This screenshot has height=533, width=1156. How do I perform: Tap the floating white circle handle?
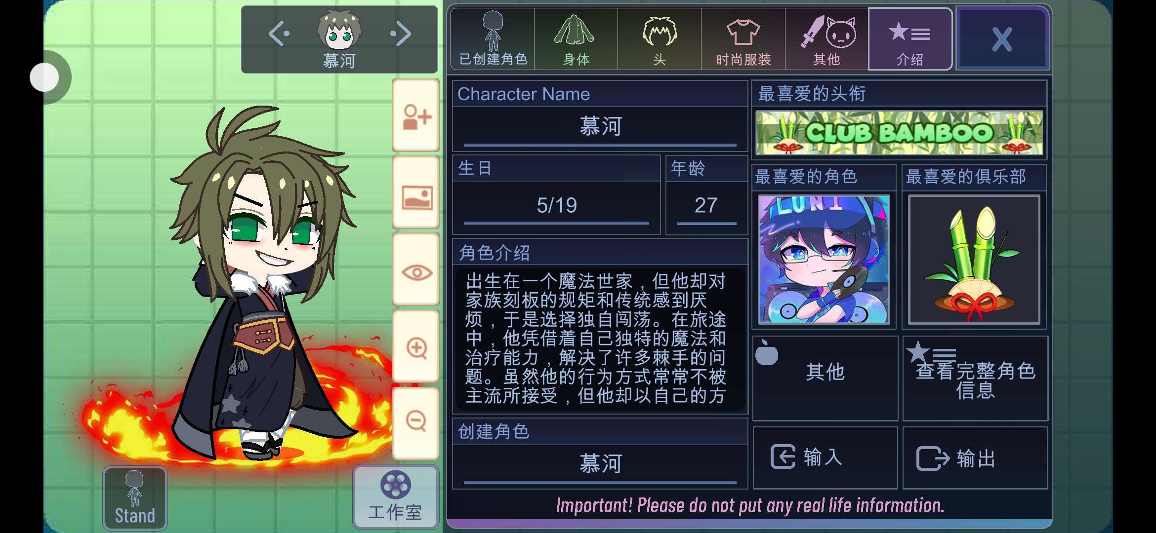(x=44, y=77)
